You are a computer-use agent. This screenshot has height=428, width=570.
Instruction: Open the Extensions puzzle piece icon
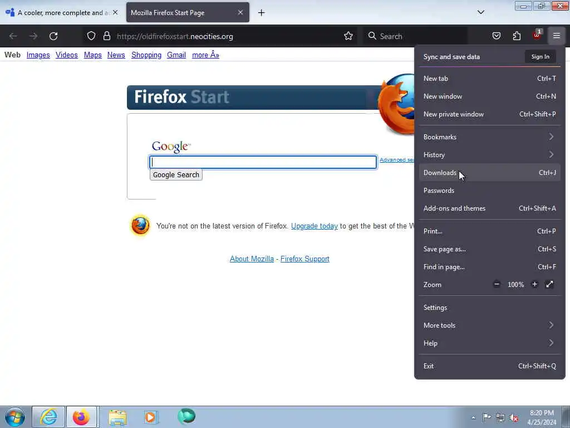(517, 36)
